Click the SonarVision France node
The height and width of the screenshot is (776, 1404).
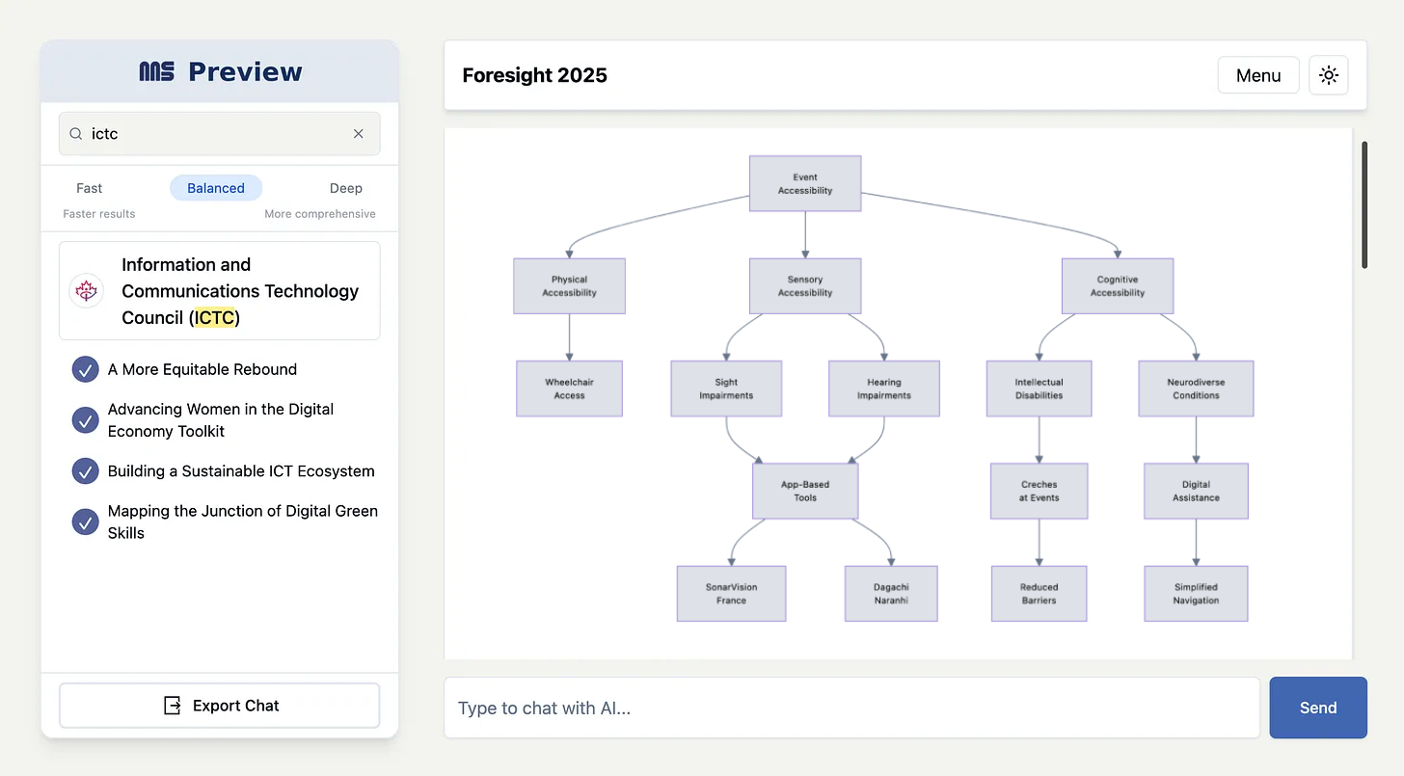732,593
